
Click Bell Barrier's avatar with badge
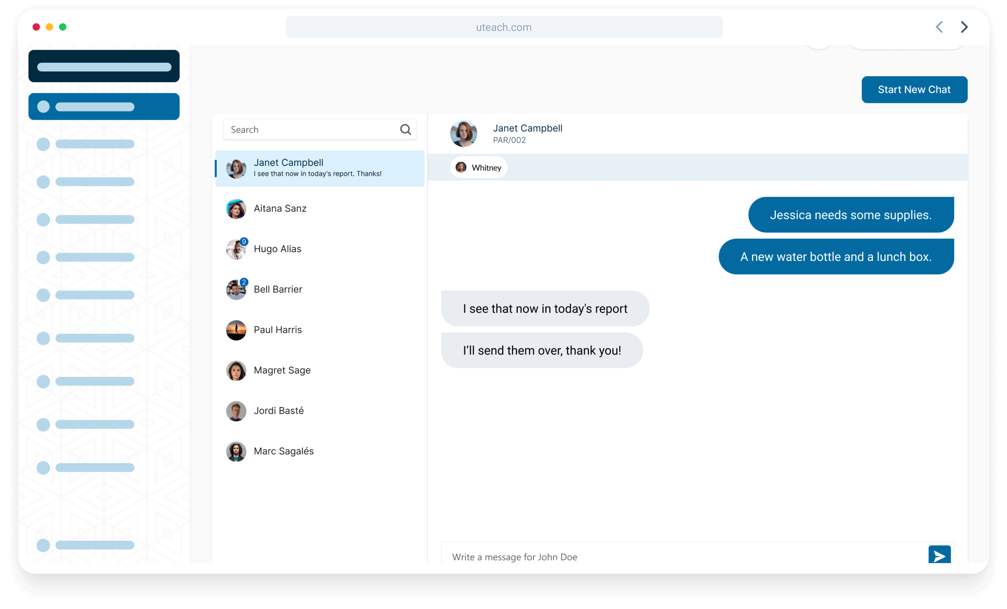click(x=236, y=289)
